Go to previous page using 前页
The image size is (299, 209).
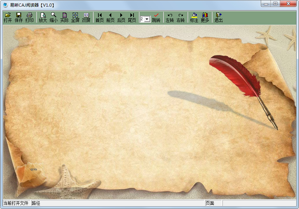tap(111, 17)
